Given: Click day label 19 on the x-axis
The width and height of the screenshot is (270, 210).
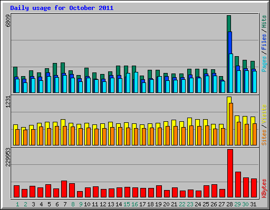Looking at the screenshot, I should 158,204.
